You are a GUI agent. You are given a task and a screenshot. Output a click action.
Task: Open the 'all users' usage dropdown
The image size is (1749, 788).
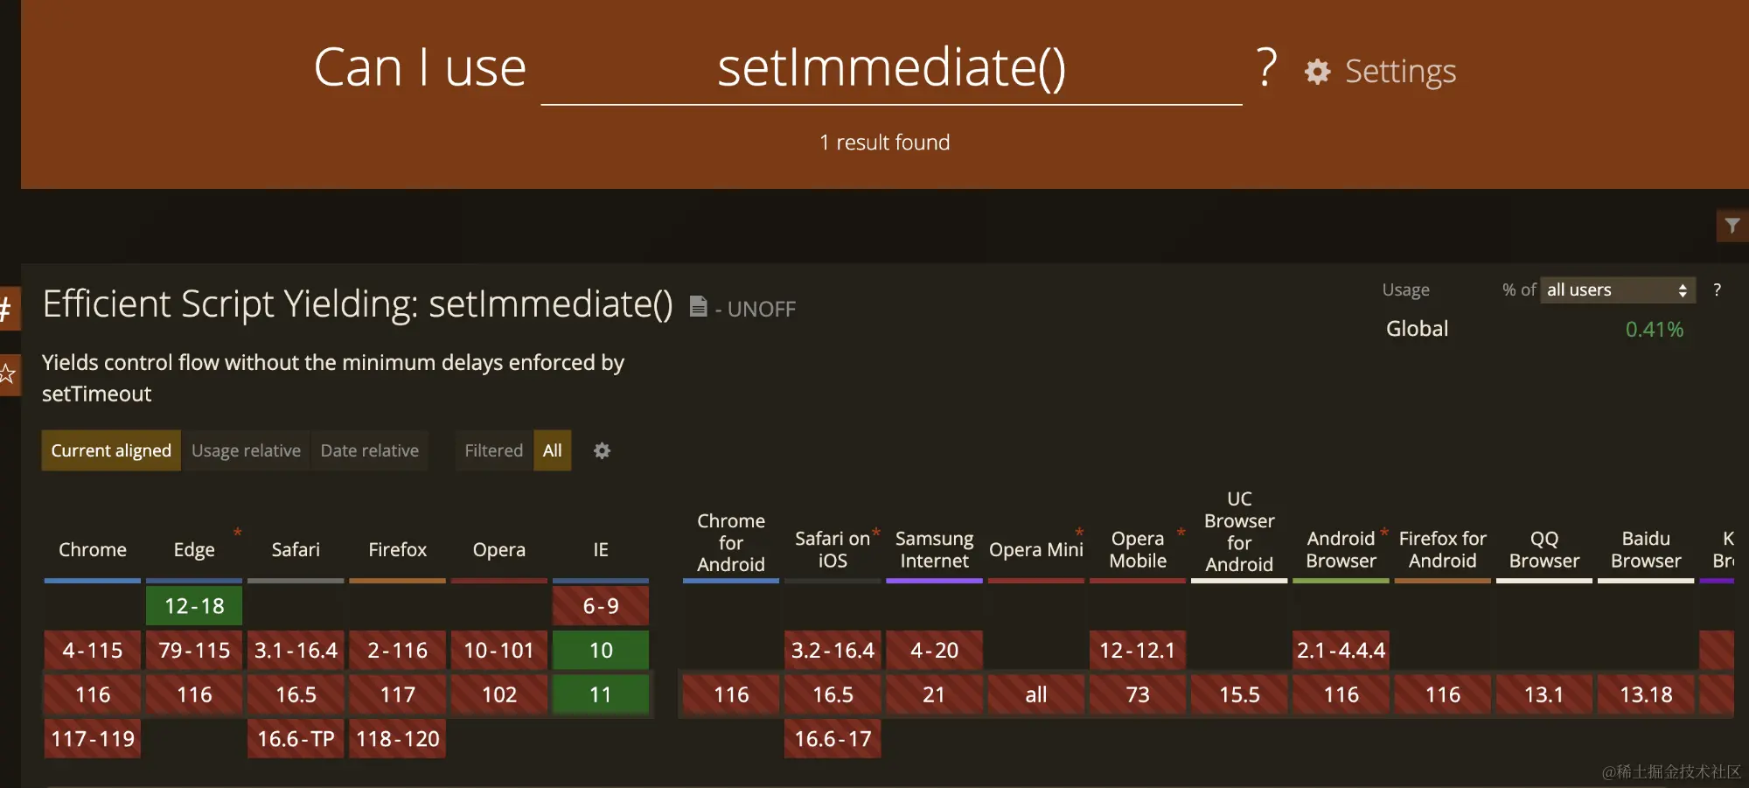pyautogui.click(x=1617, y=289)
